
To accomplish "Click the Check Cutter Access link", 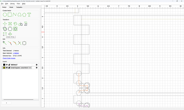I will coord(9,58).
